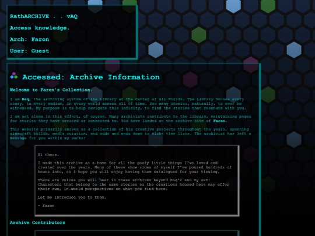Click 'Welcome to Faron's Collection.' subheading
The height and width of the screenshot is (236, 315).
point(51,90)
